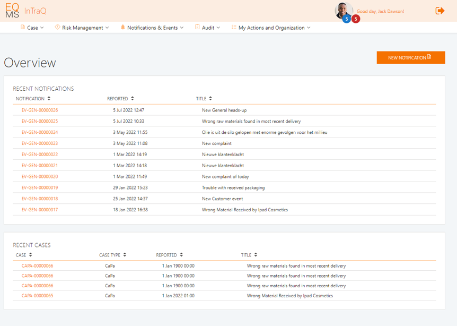Click the Audit clipboard icon

tap(197, 27)
